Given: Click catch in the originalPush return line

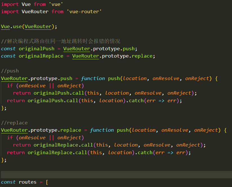Looking at the screenshot, I should [136, 101].
